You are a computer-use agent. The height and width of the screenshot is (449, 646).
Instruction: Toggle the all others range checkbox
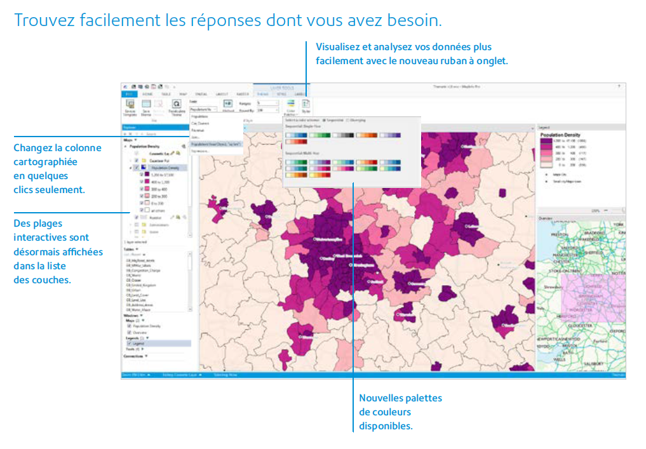click(x=142, y=210)
